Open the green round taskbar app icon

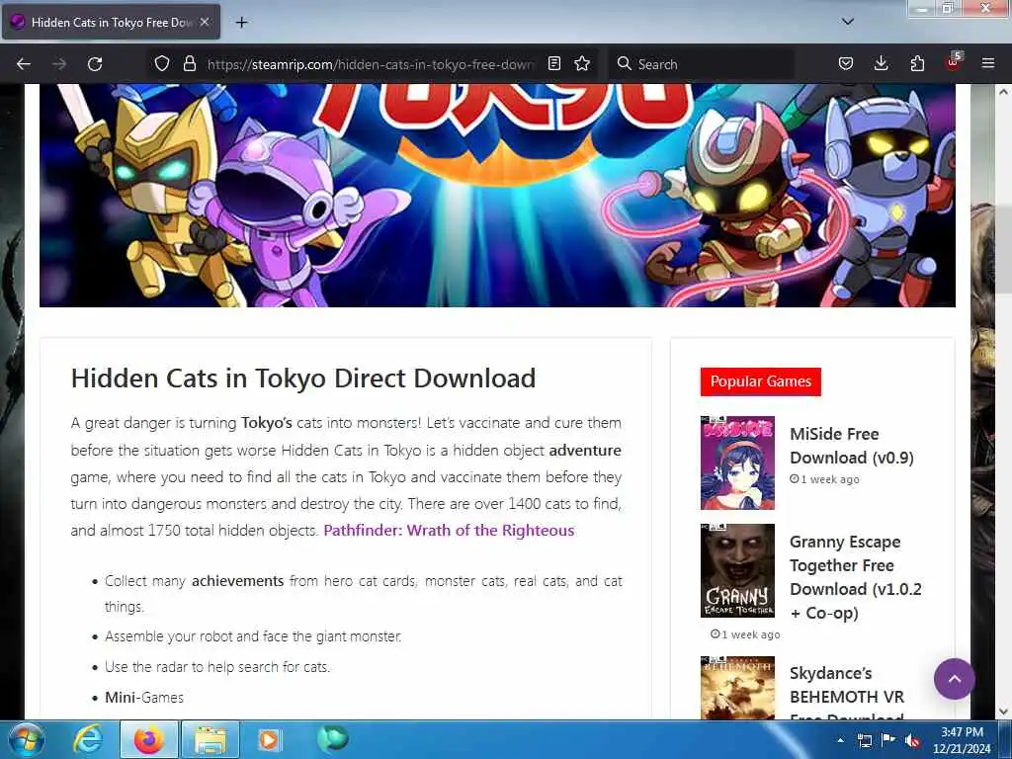tap(332, 739)
